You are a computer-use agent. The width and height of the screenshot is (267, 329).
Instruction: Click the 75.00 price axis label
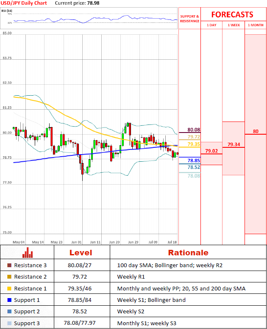pos(7,232)
